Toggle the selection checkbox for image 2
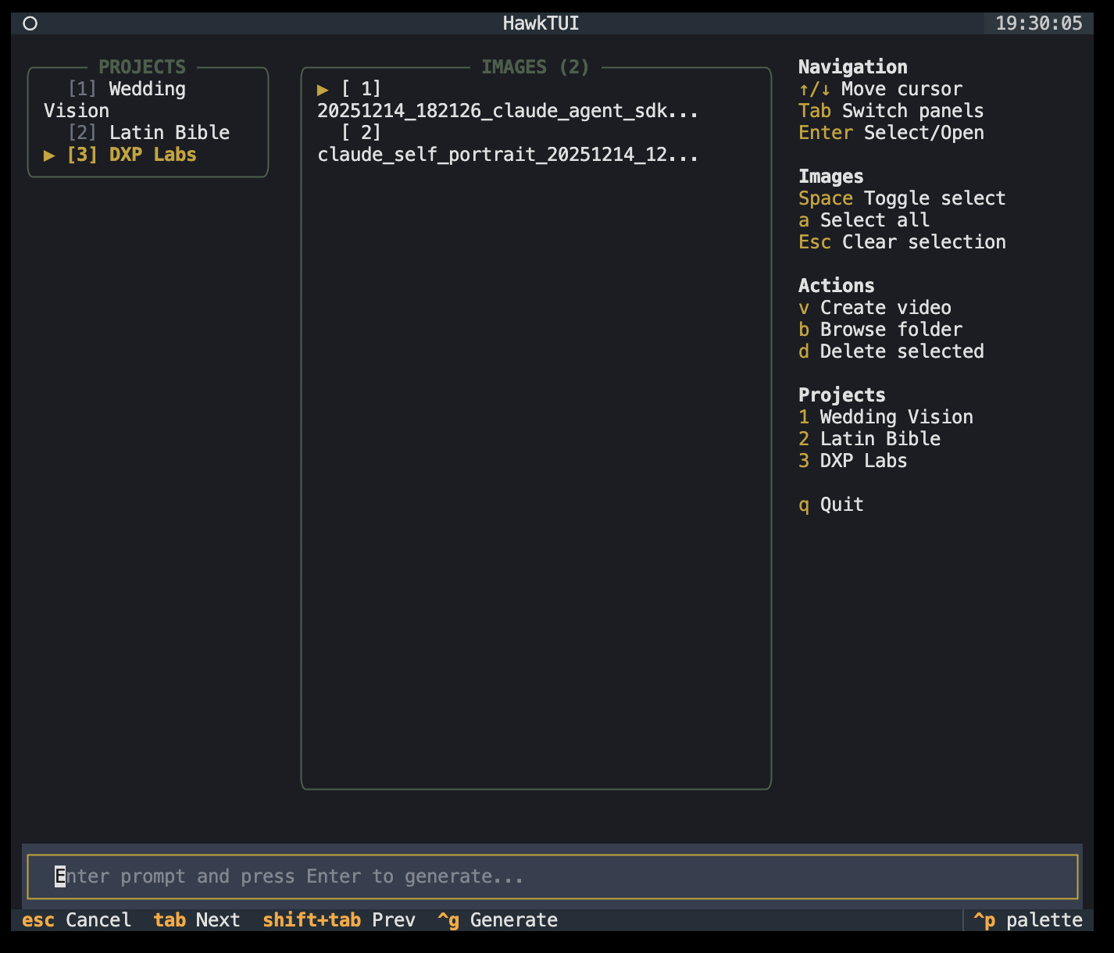The height and width of the screenshot is (953, 1114). (361, 132)
